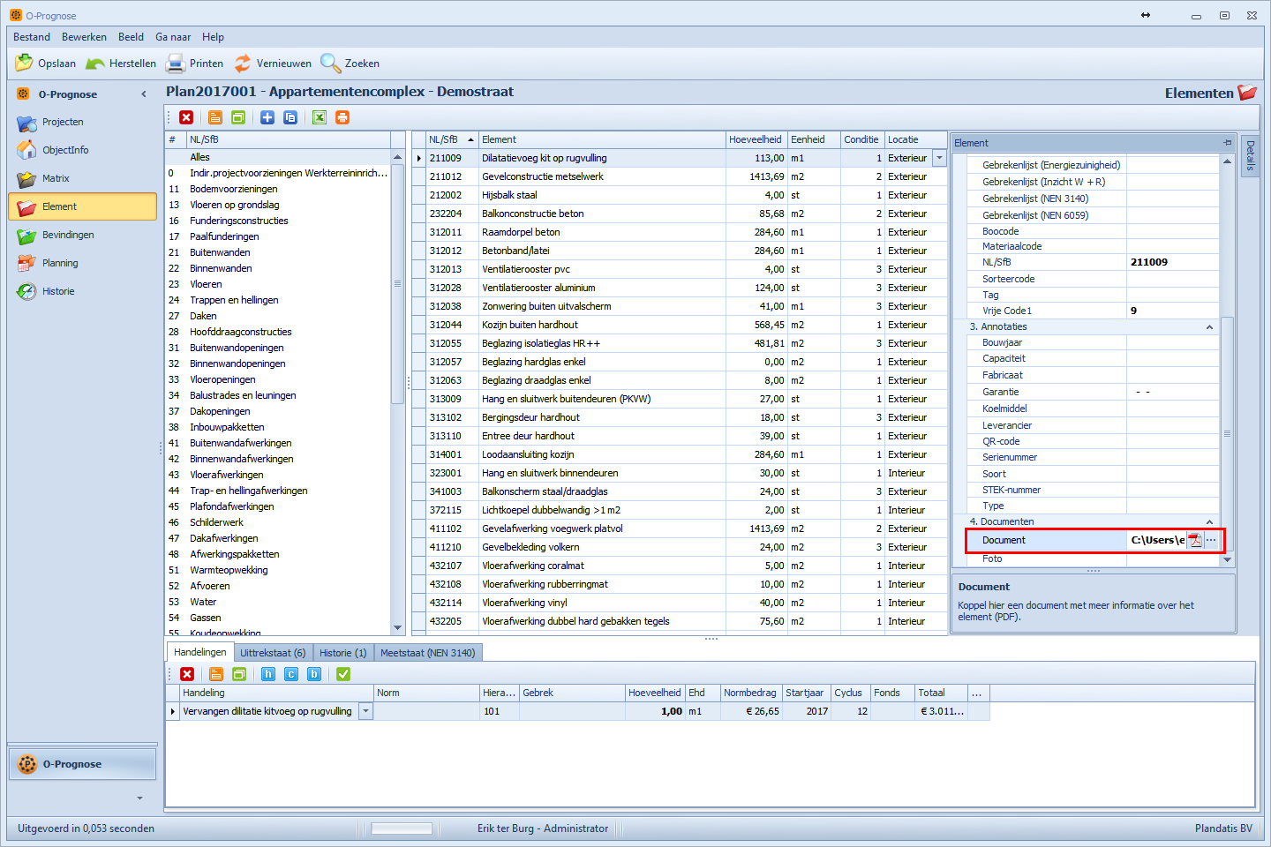Collapse the 3. Annotaties section
Image resolution: width=1271 pixels, height=847 pixels.
click(x=1209, y=326)
